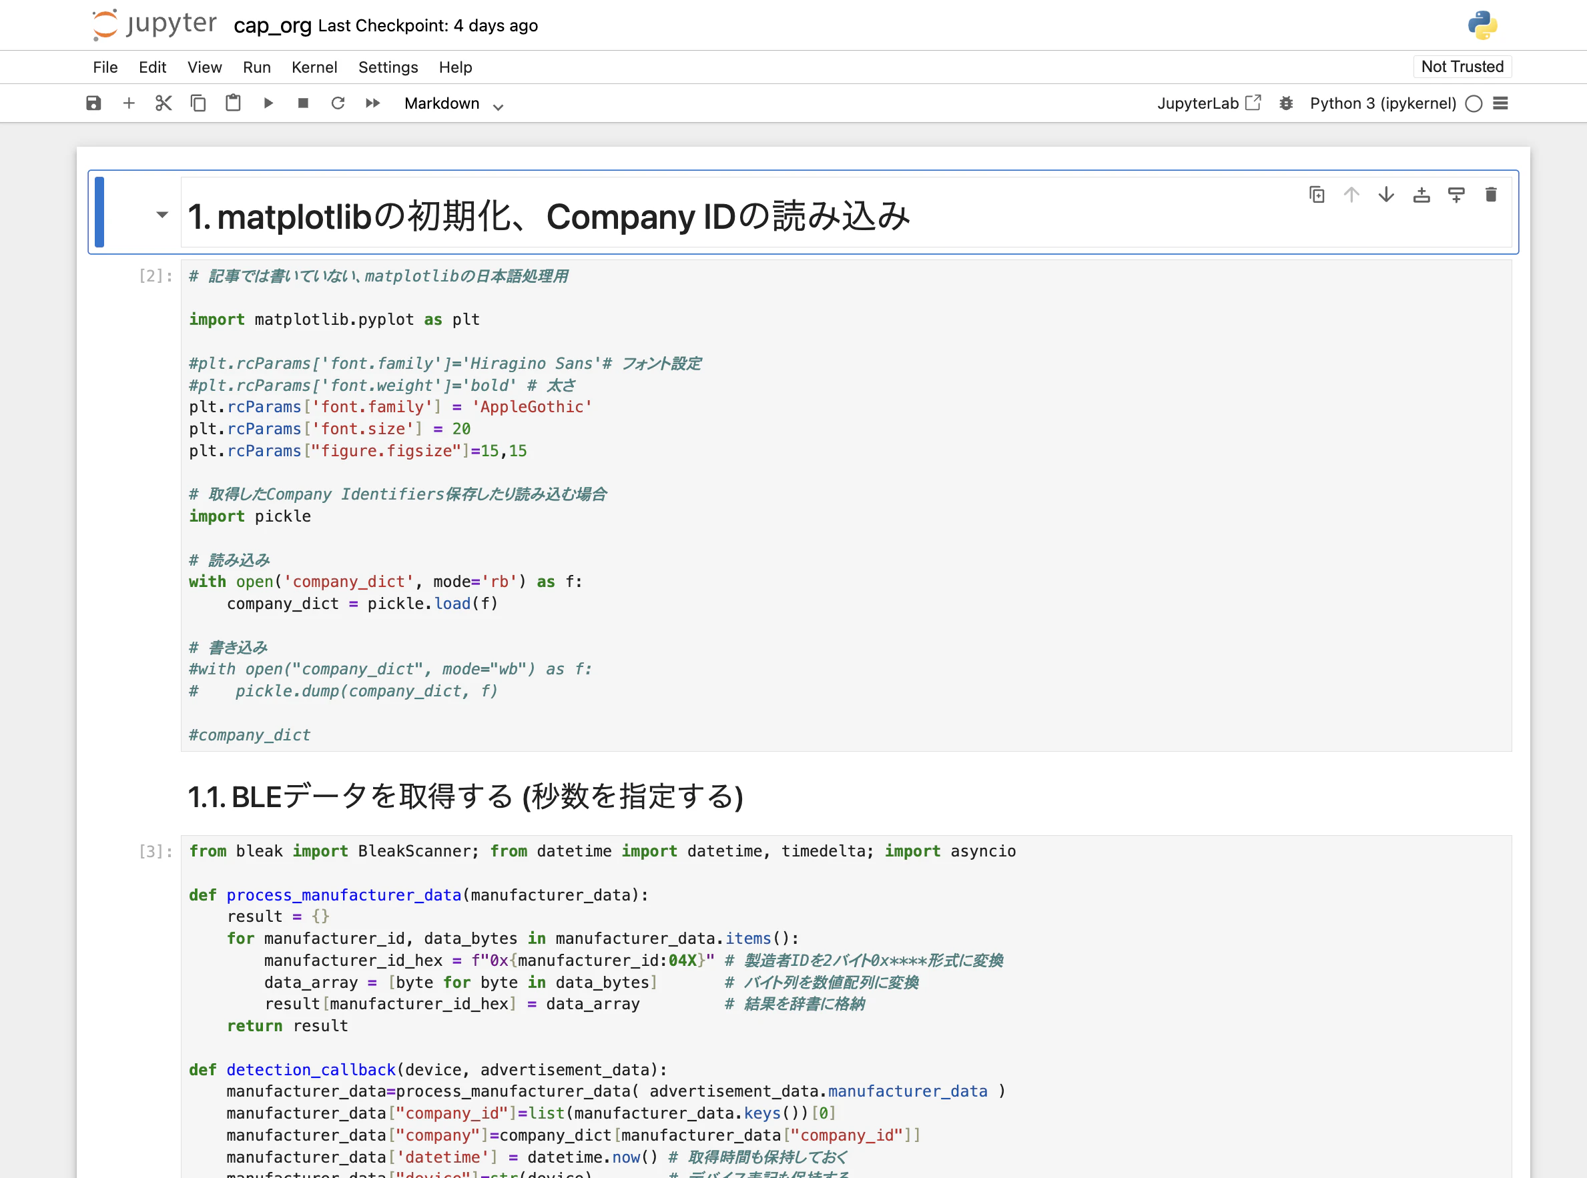Click the 'def process_manufacturer_data' line
The image size is (1587, 1178).
(418, 895)
